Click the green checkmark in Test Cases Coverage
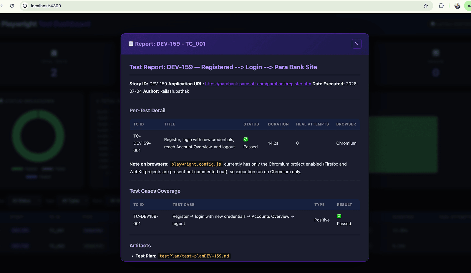The width and height of the screenshot is (471, 273). point(339,216)
